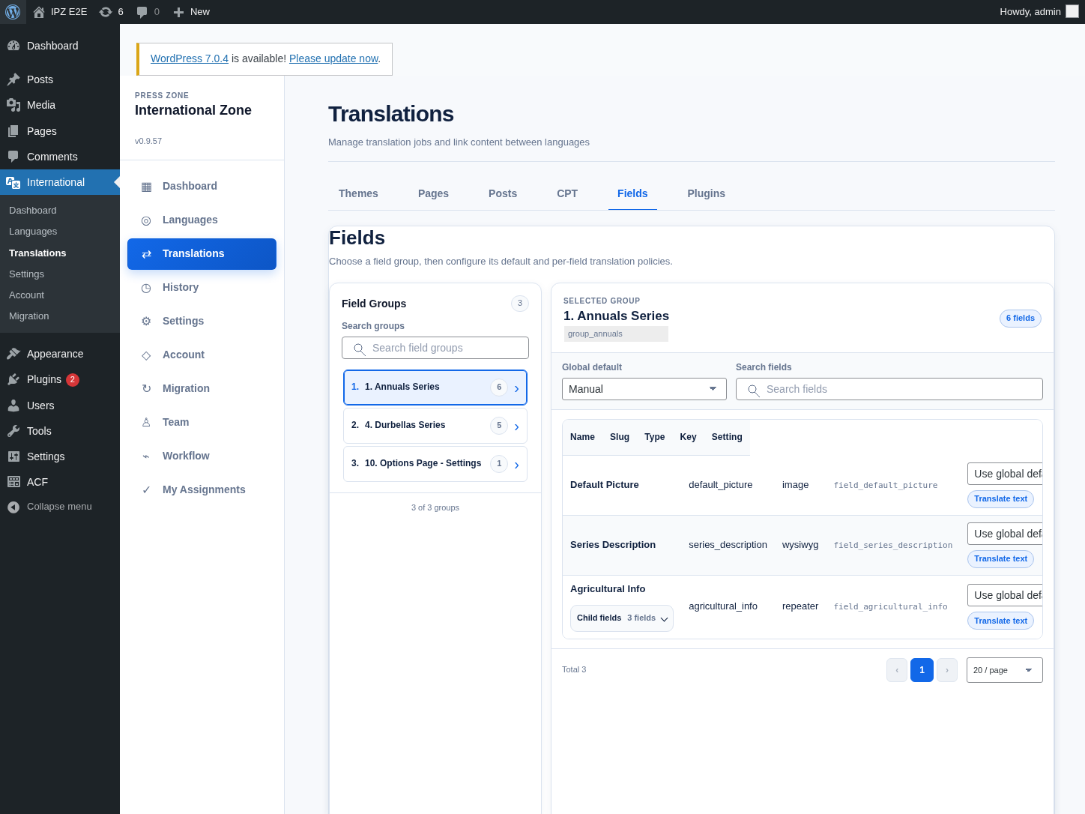Open the IPZ E2E site home icon
Screen dimensions: 1085x814
click(39, 12)
